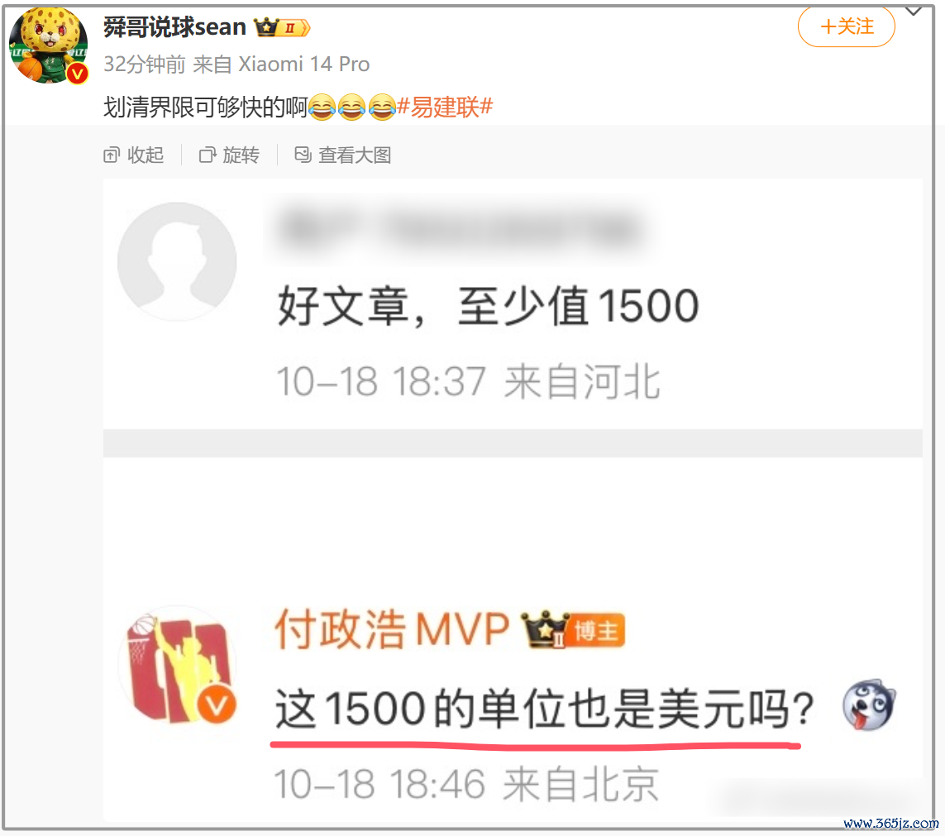Click the gray default commenter avatar
945x836 pixels.
177,261
